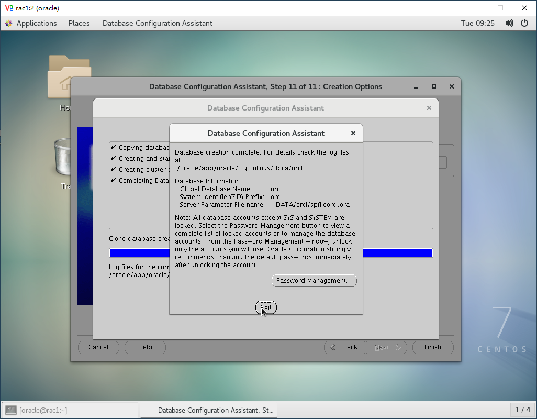
Task: Click the VNC viewer icon in title bar
Action: [x=8, y=8]
